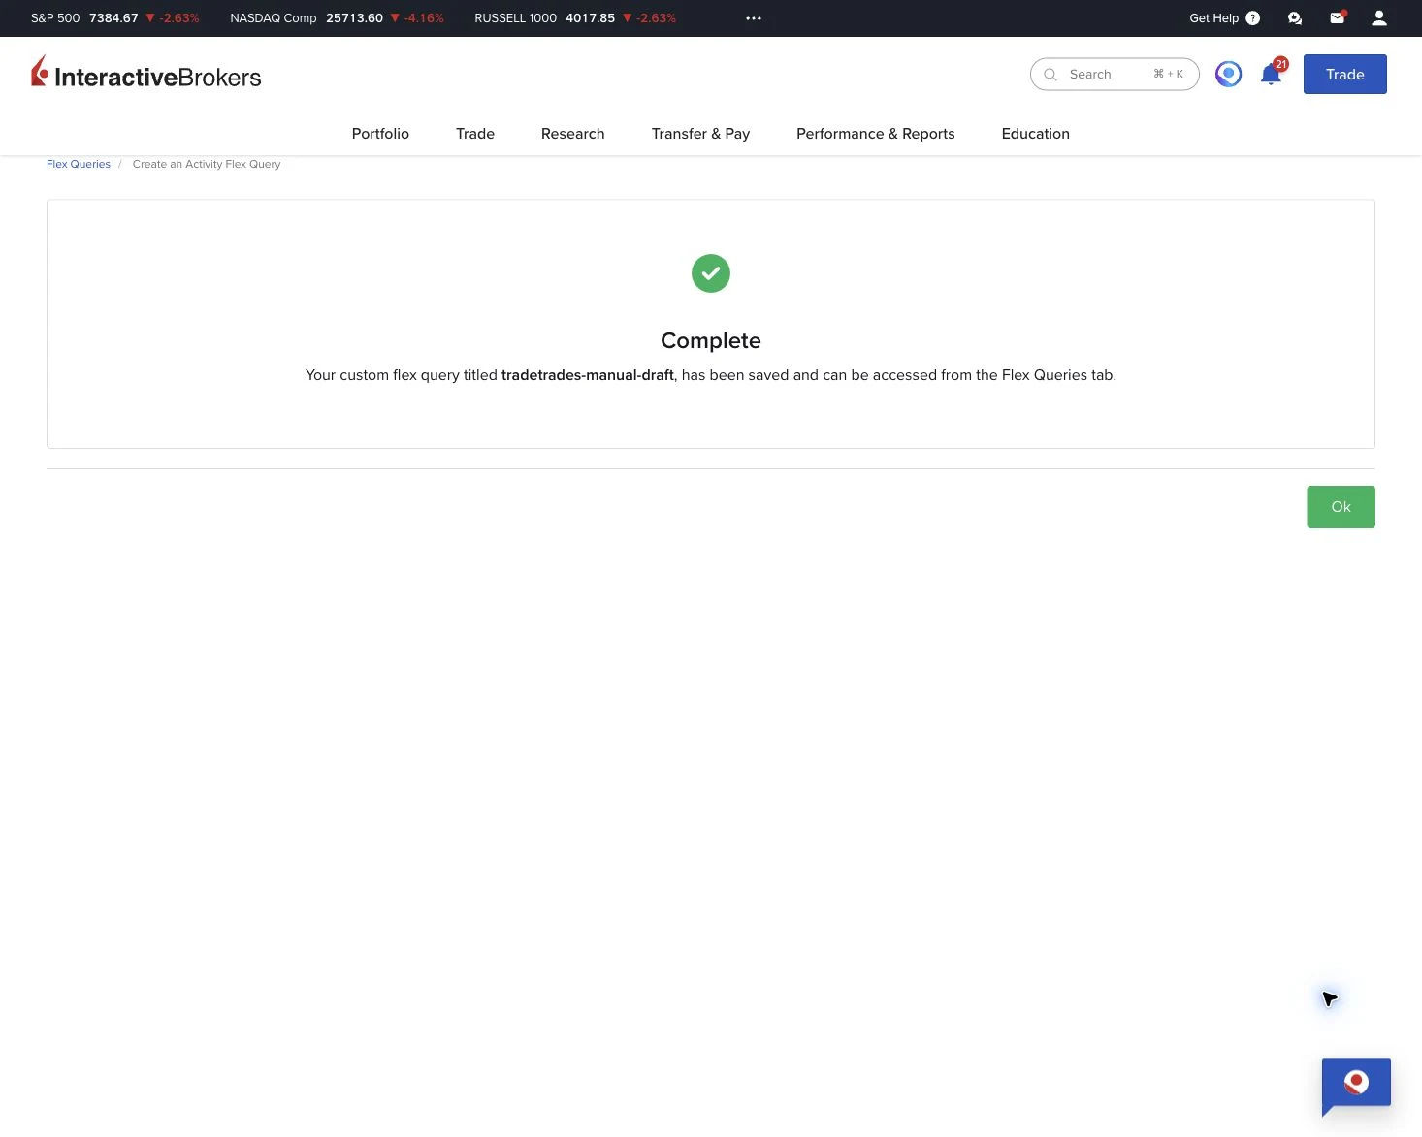
Task: Open the notifications bell icon
Action: click(1272, 74)
